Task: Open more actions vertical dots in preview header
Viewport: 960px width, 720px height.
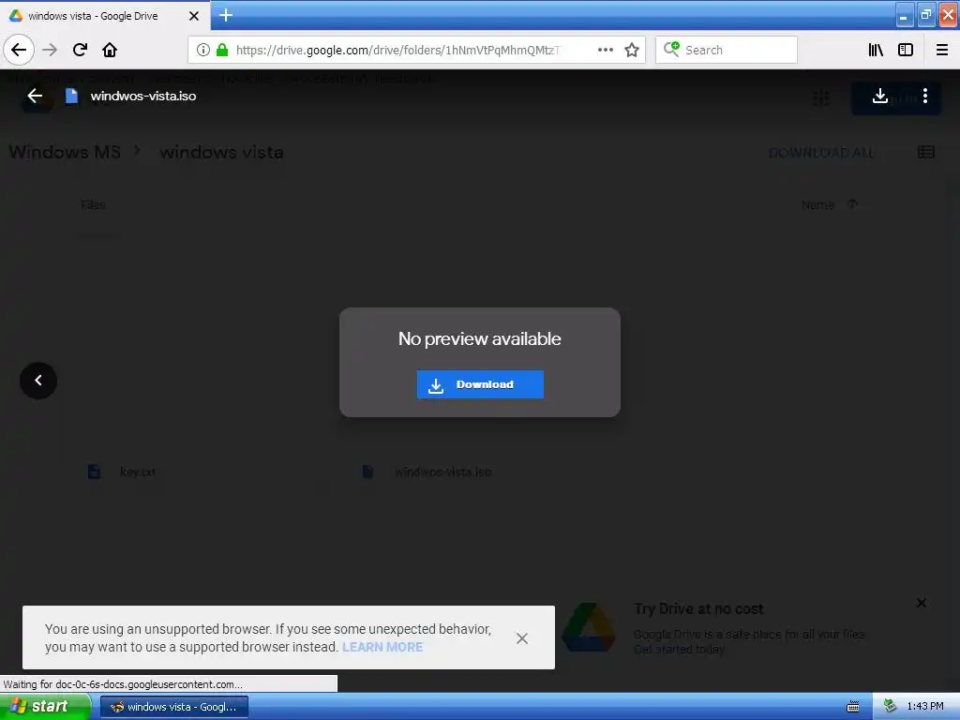Action: pos(925,96)
